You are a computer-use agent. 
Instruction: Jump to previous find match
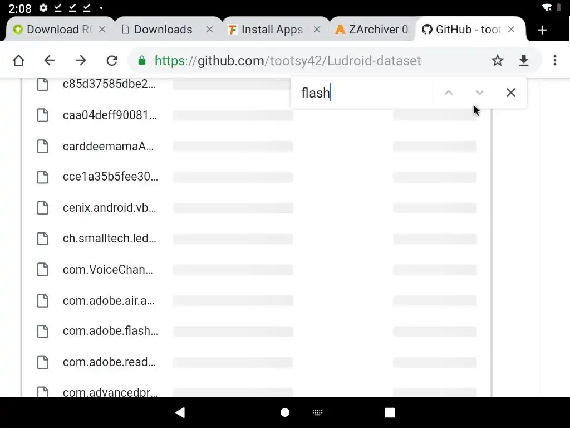point(449,93)
